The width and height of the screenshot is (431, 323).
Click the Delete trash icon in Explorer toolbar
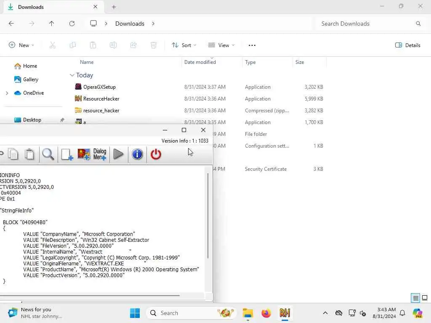pyautogui.click(x=154, y=45)
